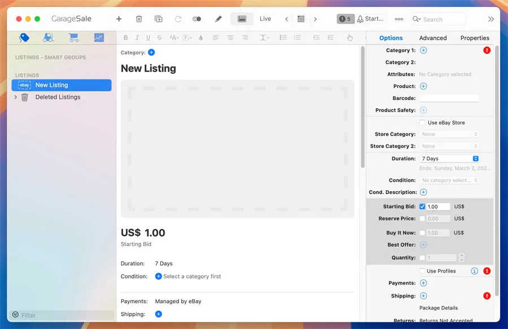The image size is (508, 329).
Task: Open the Duration 7 Days dropdown
Action: click(x=449, y=159)
